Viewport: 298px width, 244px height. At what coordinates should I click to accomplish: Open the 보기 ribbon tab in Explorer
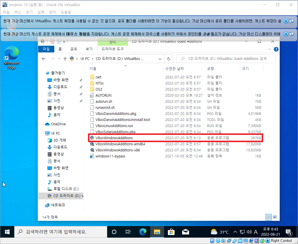(x=89, y=49)
